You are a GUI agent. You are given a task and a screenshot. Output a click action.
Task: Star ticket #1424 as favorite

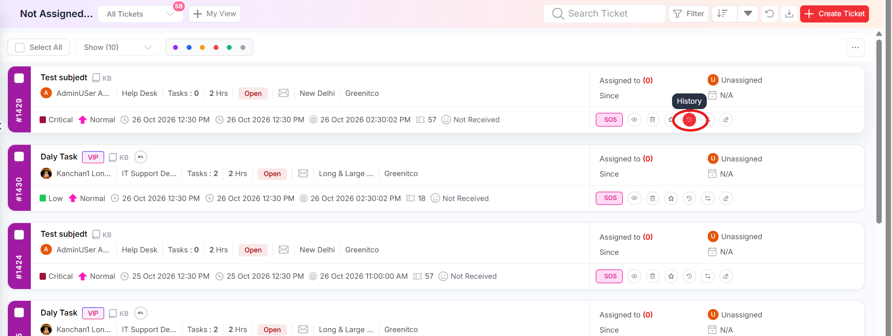[x=671, y=276]
